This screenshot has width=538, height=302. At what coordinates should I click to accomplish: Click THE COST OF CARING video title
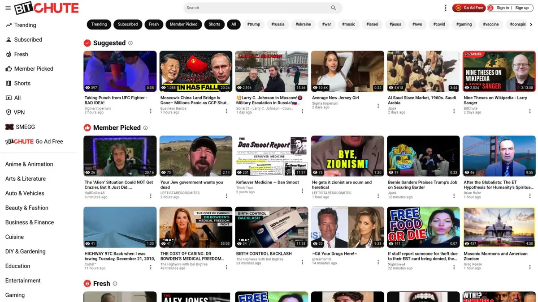click(192, 256)
